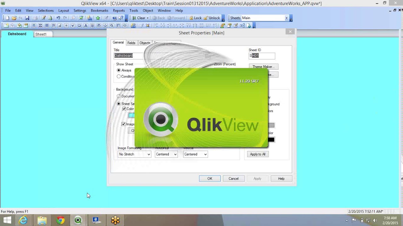Click the Current Selections checkmark icon
The width and height of the screenshot is (403, 226).
click(x=81, y=18)
